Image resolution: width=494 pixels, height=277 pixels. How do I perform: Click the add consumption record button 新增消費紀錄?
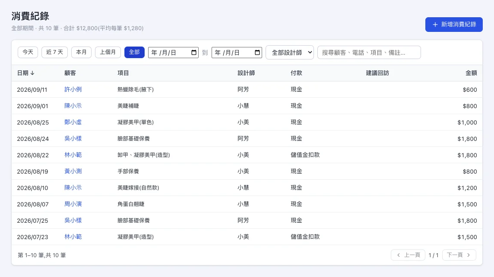point(454,25)
